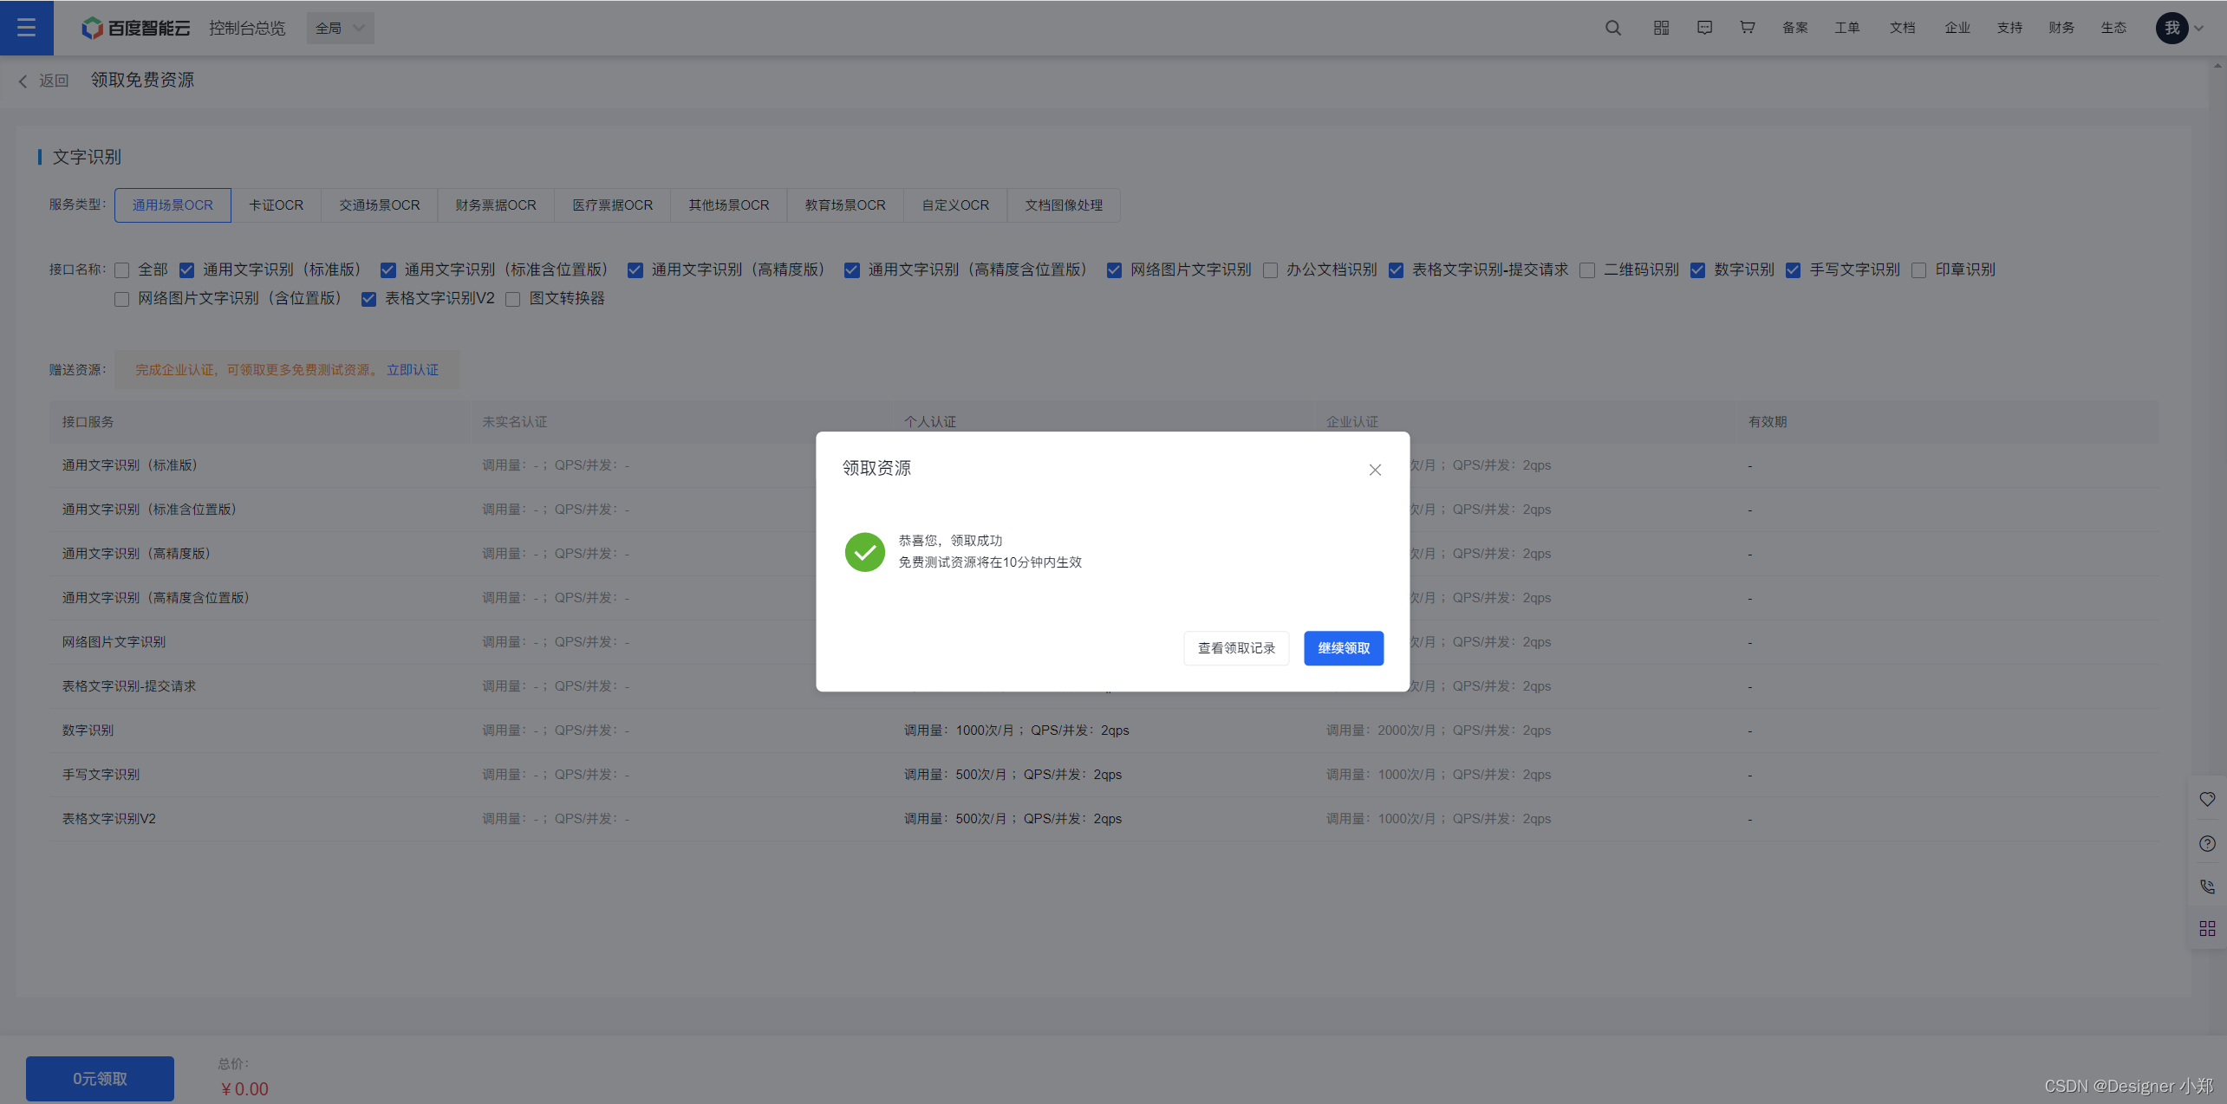
Task: Click the Baidu AI Cloud logo
Action: (135, 28)
